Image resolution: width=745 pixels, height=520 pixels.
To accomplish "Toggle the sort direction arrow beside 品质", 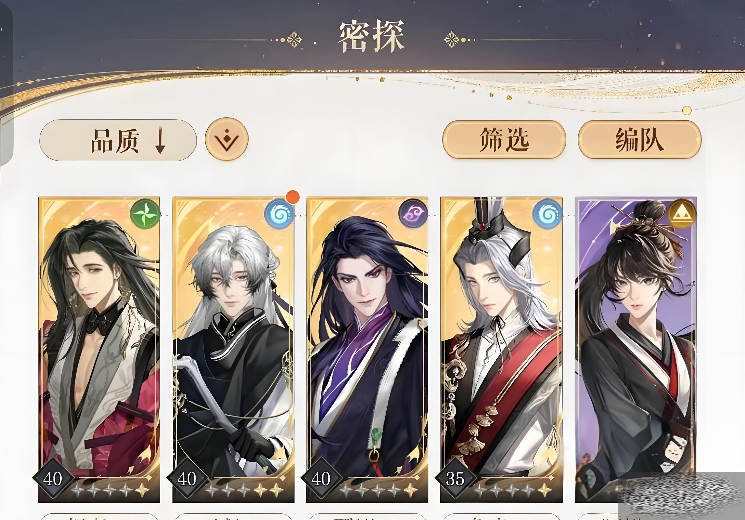I will [160, 140].
